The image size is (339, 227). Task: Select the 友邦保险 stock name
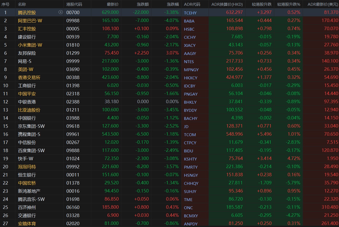(27, 53)
